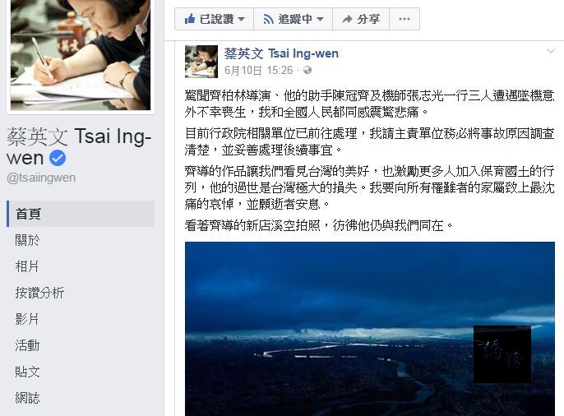Open the large profile picture

point(81,55)
